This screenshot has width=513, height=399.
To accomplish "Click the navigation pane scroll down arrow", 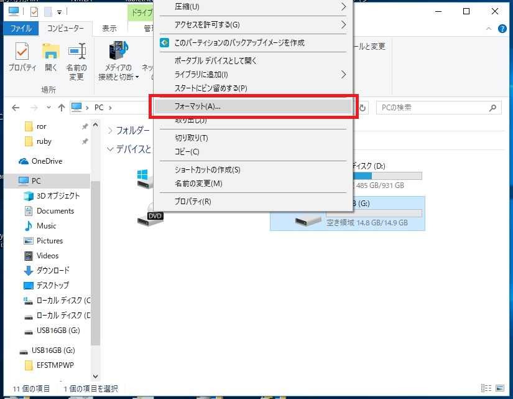I will click(x=96, y=377).
